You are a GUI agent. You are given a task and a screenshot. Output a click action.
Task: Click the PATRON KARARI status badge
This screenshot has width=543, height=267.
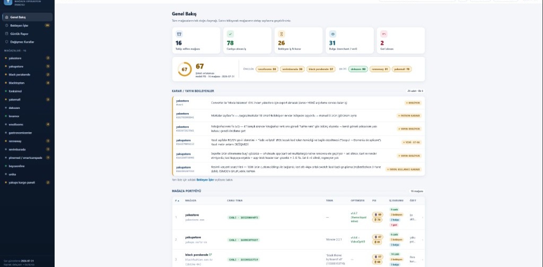pyautogui.click(x=409, y=116)
